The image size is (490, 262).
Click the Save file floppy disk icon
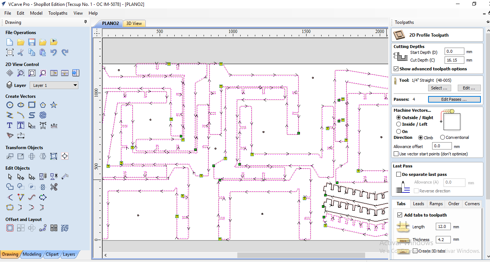32,42
